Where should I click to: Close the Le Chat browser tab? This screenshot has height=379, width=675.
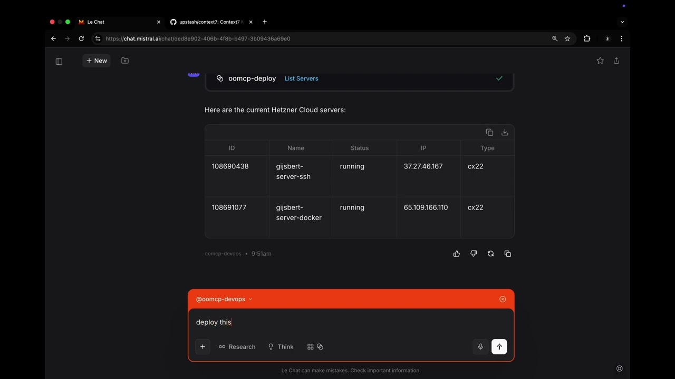(x=159, y=22)
